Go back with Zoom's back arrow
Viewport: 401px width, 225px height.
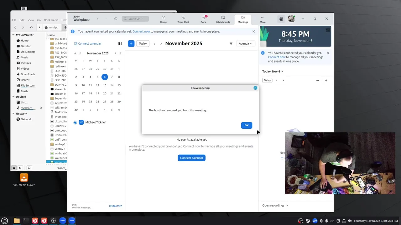click(x=98, y=19)
